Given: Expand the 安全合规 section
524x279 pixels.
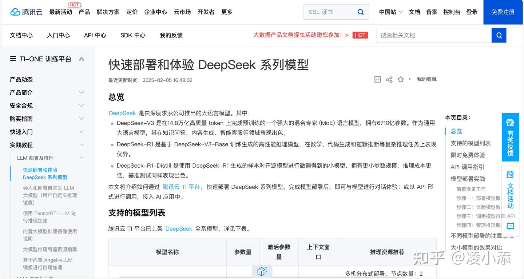Looking at the screenshot, I should [82, 105].
